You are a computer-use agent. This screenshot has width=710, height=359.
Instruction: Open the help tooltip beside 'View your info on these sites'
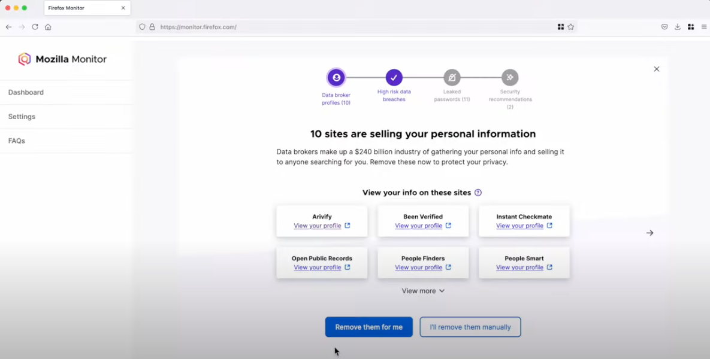pos(478,192)
